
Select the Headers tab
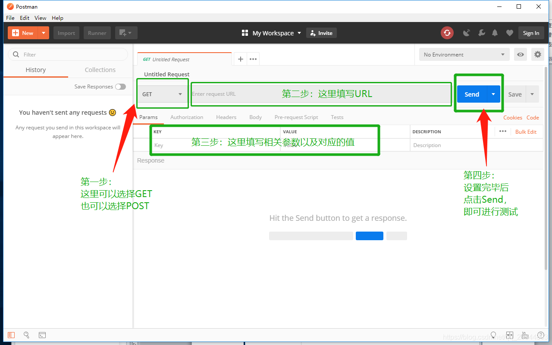point(226,117)
